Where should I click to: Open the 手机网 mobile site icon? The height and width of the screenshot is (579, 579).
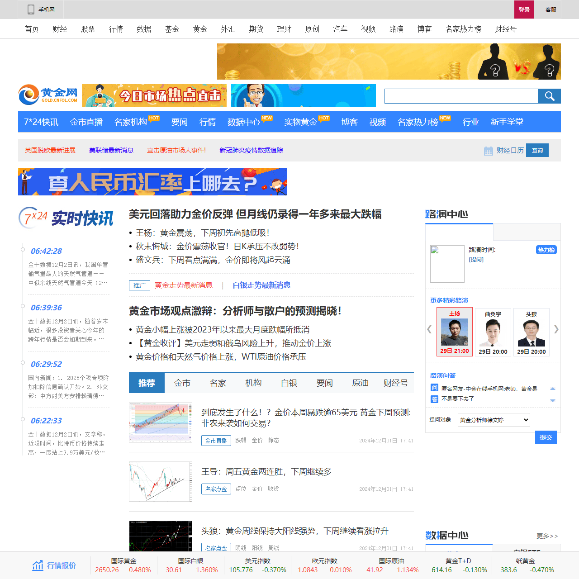click(x=30, y=9)
